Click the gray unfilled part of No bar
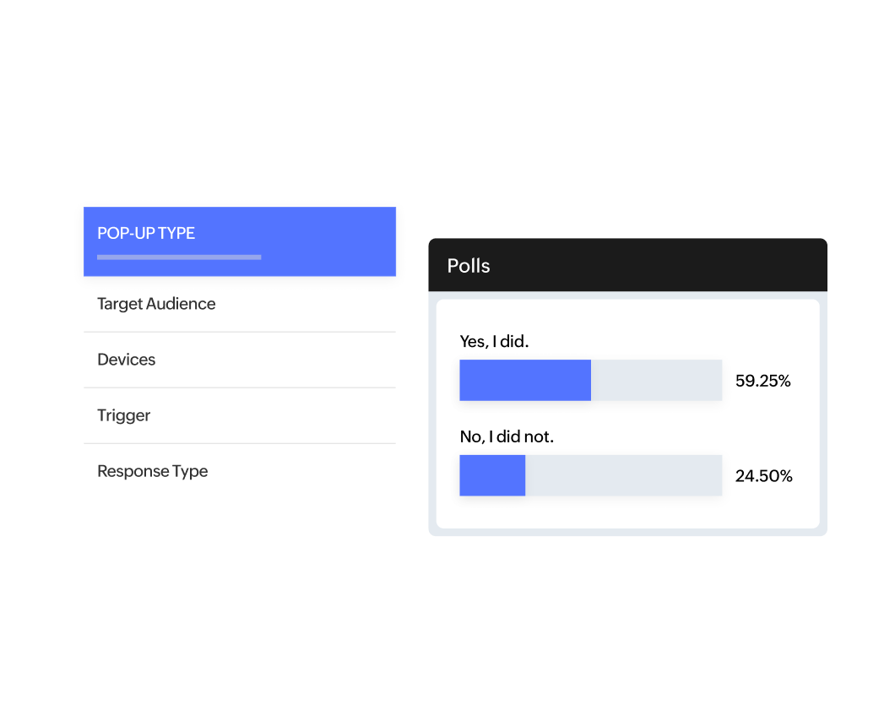 pyautogui.click(x=623, y=475)
